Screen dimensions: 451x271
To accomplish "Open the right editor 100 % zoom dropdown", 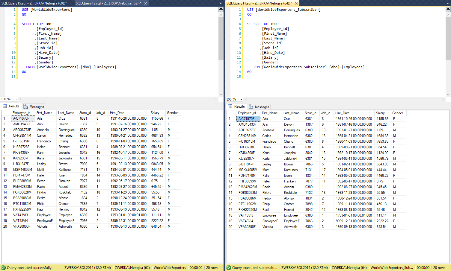I will tap(241, 99).
